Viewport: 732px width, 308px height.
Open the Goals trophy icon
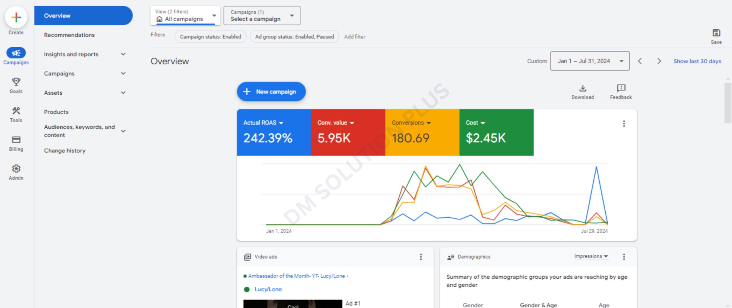pos(16,82)
